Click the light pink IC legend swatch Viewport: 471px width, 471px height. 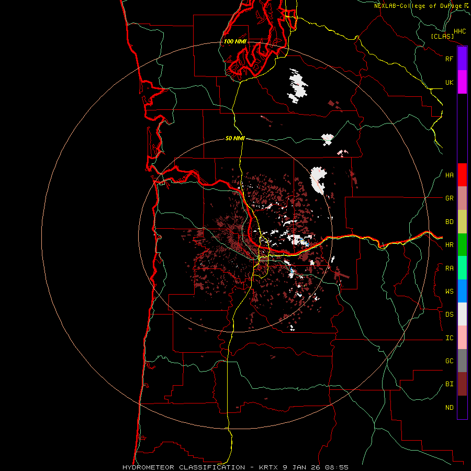pyautogui.click(x=462, y=338)
